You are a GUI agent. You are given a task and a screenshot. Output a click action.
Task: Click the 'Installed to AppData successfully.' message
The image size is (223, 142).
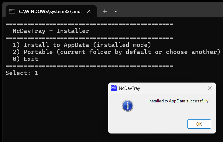pyautogui.click(x=179, y=101)
